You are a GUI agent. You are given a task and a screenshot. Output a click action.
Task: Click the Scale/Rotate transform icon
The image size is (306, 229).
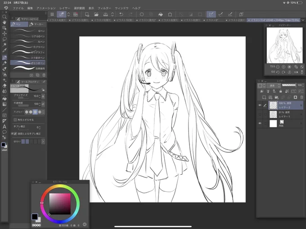tap(170, 14)
